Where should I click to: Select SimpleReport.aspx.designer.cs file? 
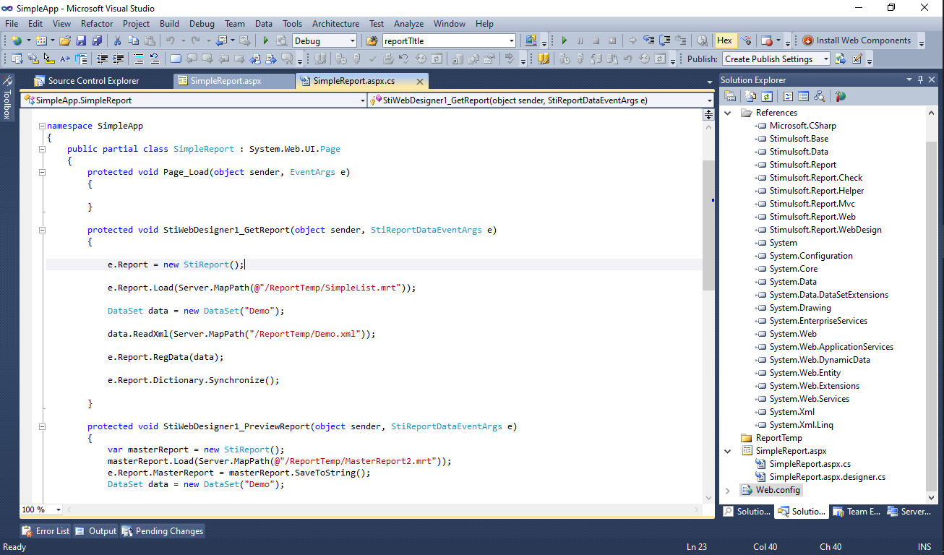pos(827,477)
